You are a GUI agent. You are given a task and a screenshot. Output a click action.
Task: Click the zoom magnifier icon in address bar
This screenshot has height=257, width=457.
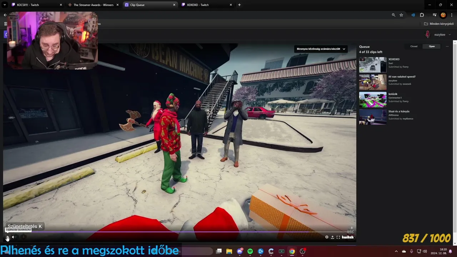pos(393,15)
